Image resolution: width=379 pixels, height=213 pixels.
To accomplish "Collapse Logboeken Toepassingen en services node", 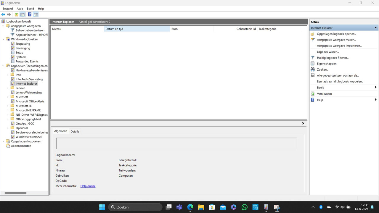I will (x=3, y=66).
